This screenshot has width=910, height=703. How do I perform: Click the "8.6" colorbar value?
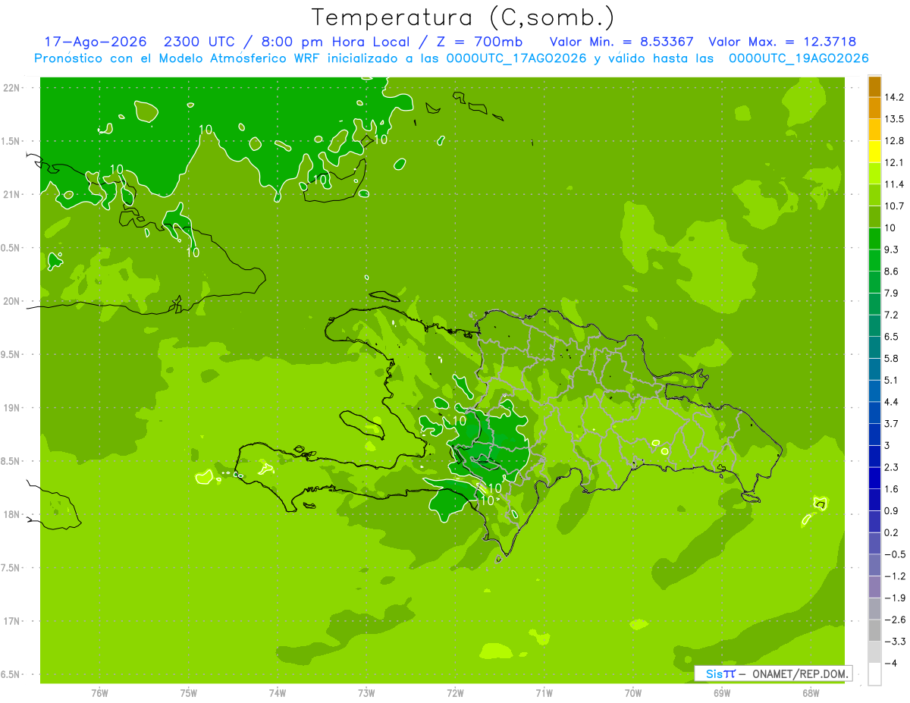point(892,271)
